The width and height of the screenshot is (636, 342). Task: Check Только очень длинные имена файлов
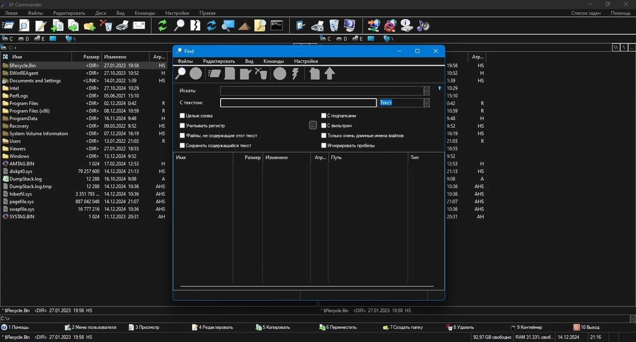[x=324, y=136]
